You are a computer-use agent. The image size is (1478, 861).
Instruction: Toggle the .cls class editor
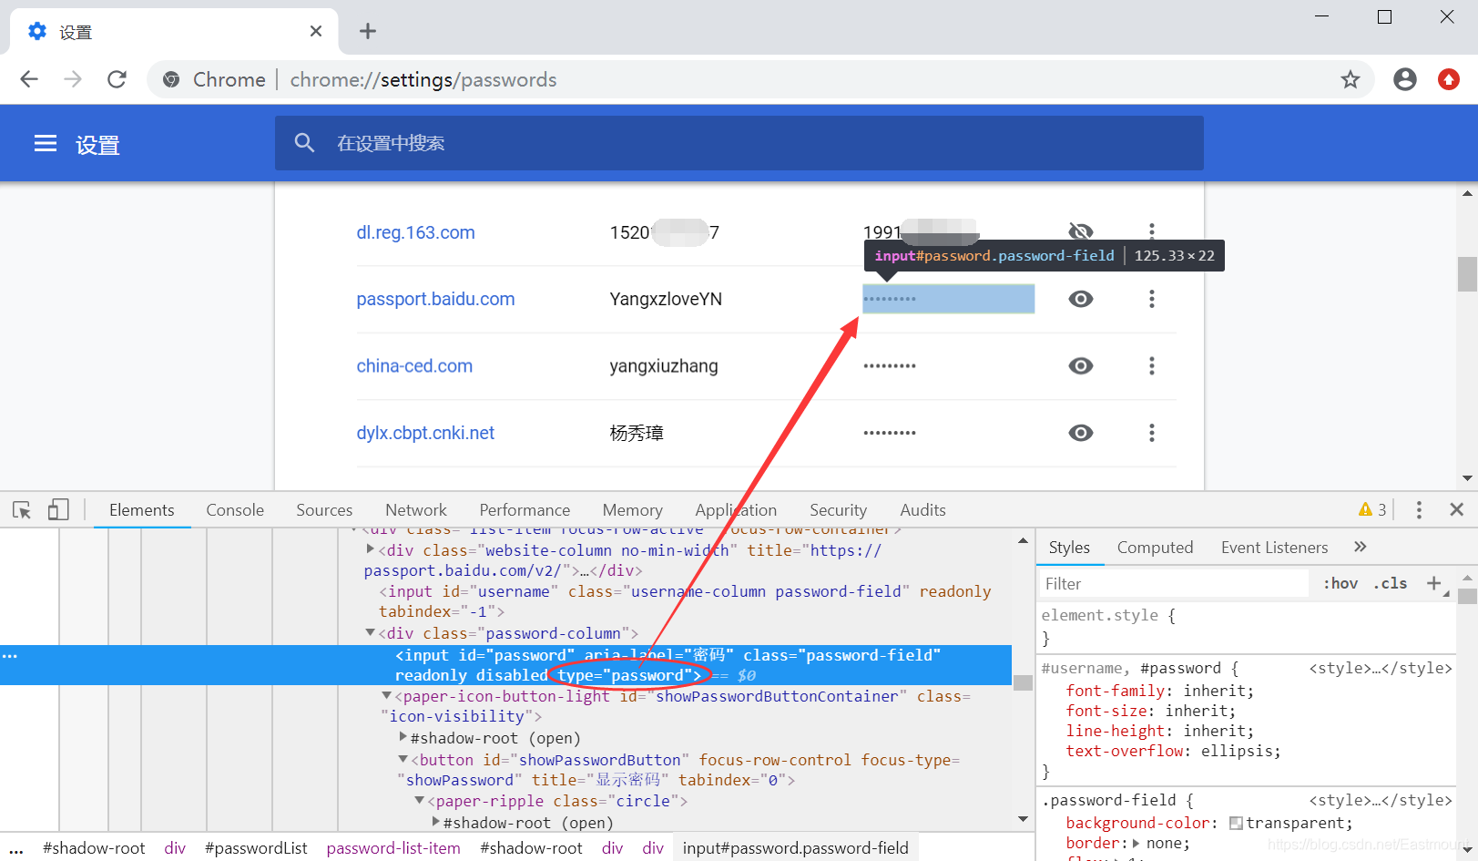click(1391, 584)
